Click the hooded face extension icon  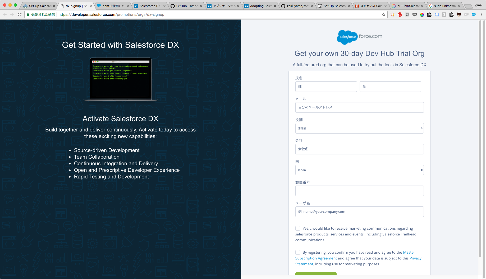[x=459, y=15]
